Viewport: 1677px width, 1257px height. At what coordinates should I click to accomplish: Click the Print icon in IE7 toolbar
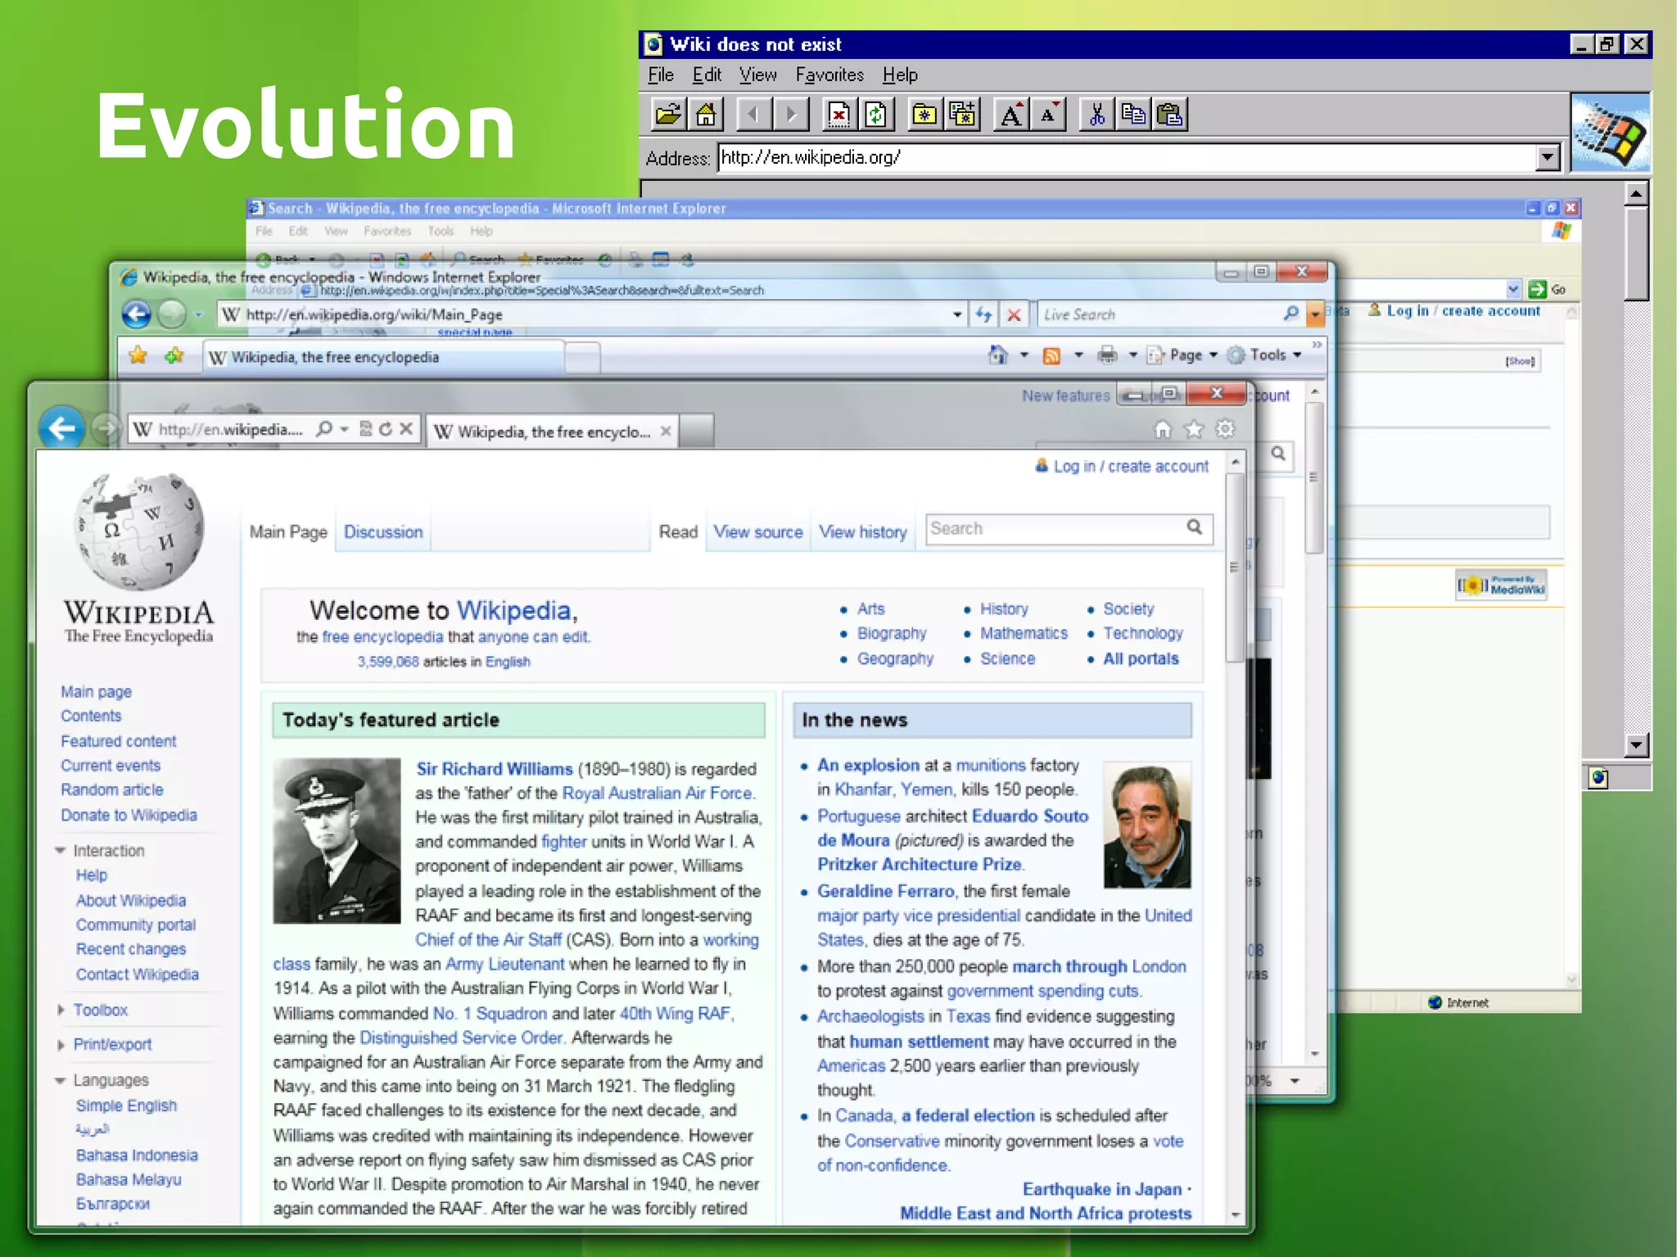point(1107,355)
